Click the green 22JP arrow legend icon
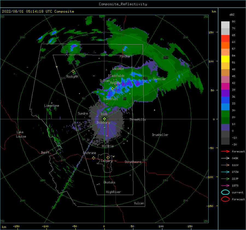 225,179
